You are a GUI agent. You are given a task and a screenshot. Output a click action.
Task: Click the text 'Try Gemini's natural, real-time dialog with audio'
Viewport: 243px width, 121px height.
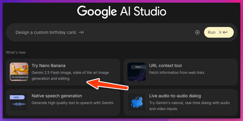coord(190,103)
